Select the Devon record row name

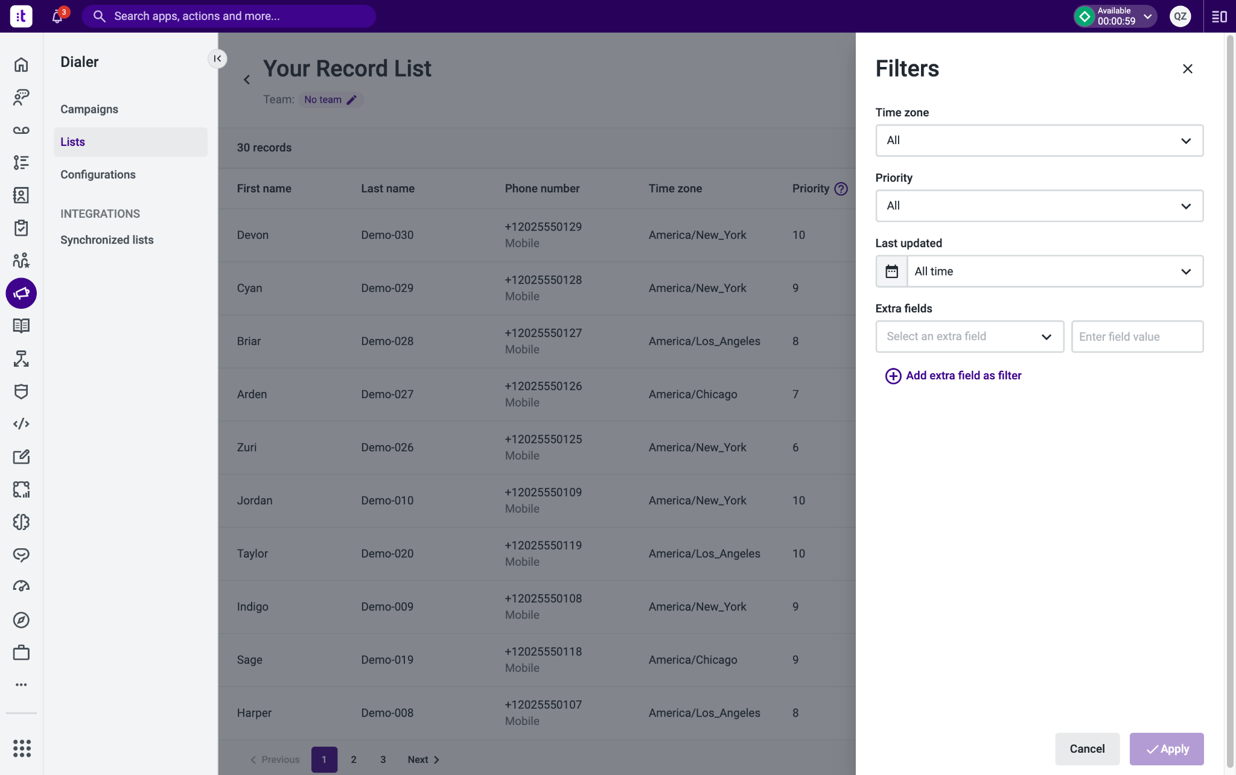(252, 235)
